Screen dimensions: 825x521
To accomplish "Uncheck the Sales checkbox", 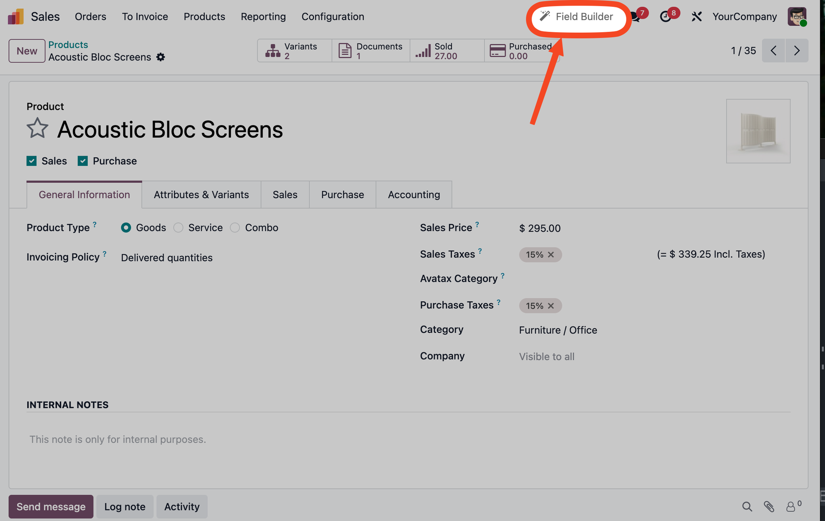I will [x=31, y=161].
